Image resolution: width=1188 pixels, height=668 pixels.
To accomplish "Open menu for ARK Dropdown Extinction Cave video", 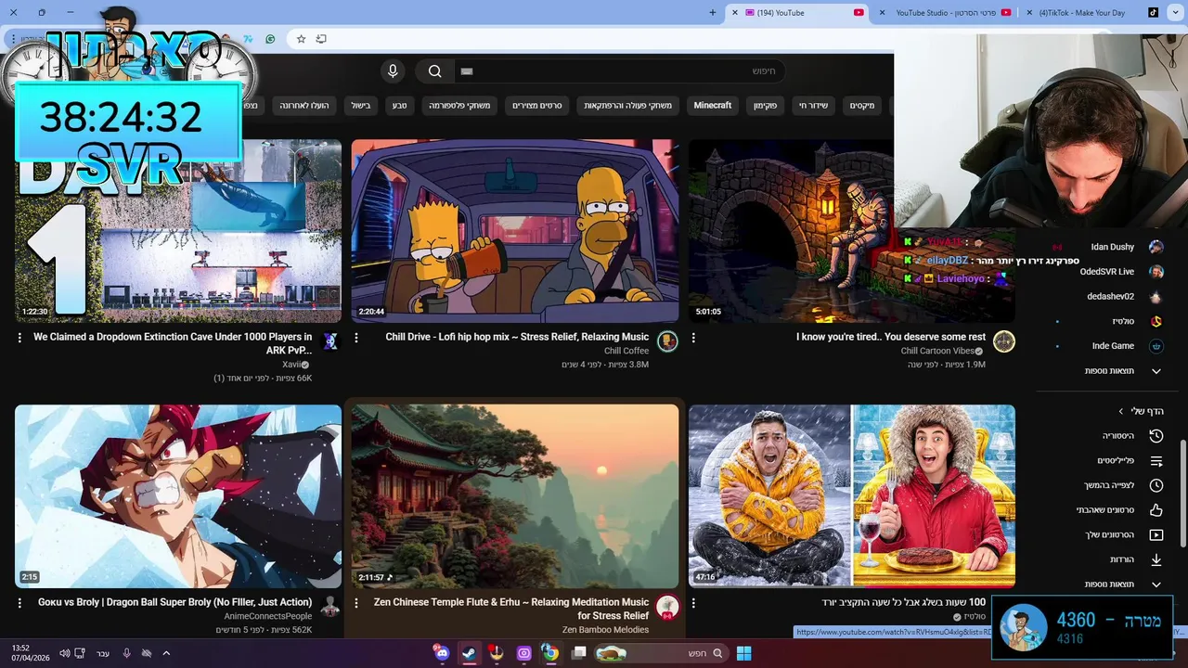I will 19,338.
